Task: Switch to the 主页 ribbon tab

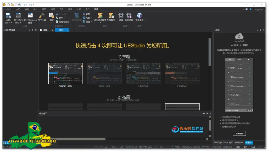Action: click(18, 9)
